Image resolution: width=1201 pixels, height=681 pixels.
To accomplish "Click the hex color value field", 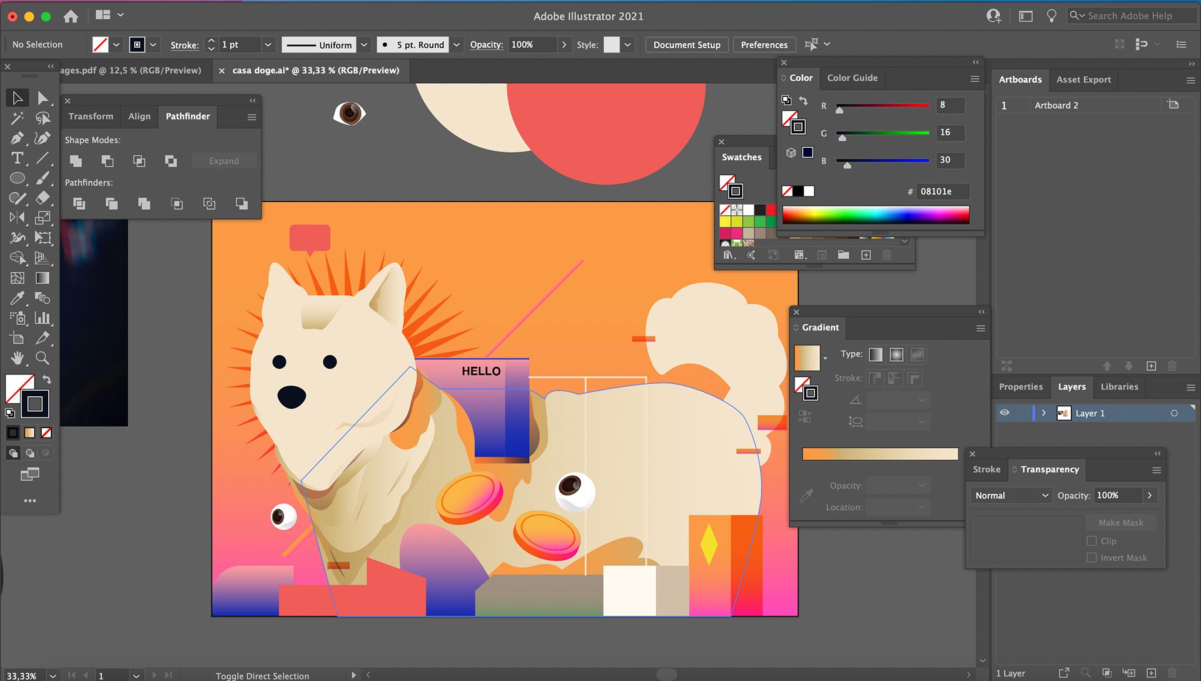I will [942, 192].
